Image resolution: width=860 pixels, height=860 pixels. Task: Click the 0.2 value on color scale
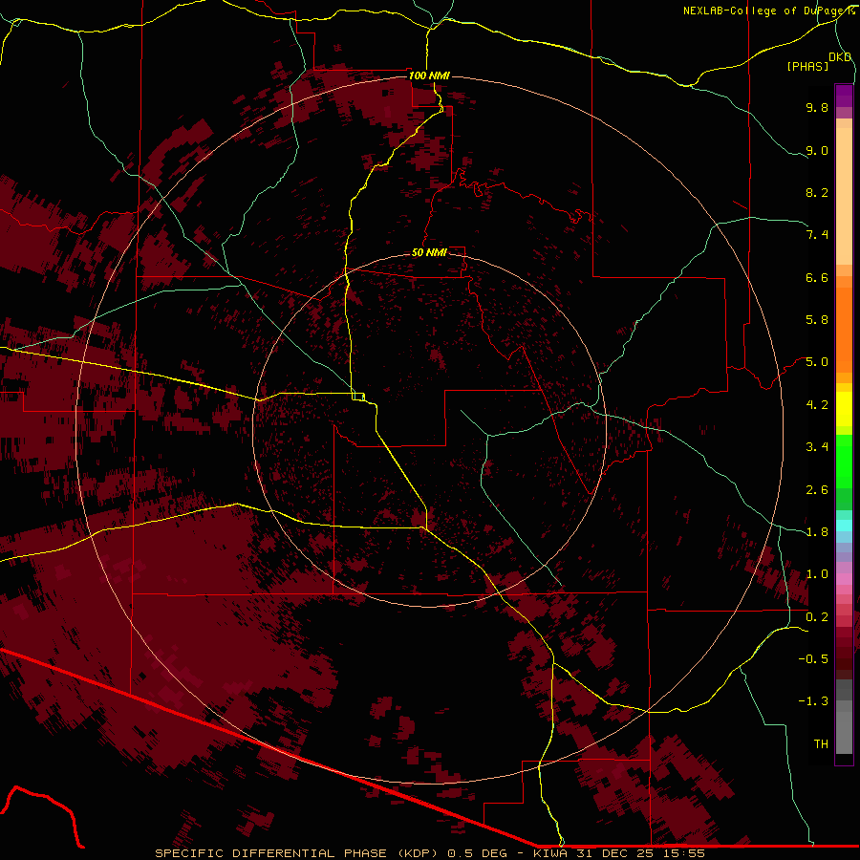click(817, 617)
